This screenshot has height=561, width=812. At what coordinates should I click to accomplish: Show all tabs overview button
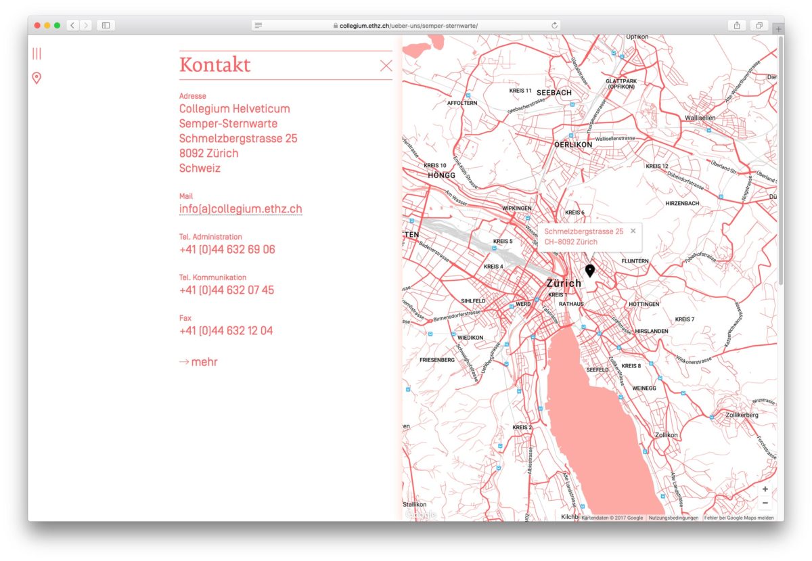coord(759,26)
